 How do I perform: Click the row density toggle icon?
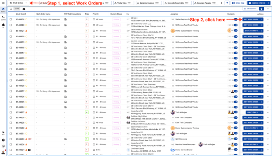pyautogui.click(x=261, y=9)
